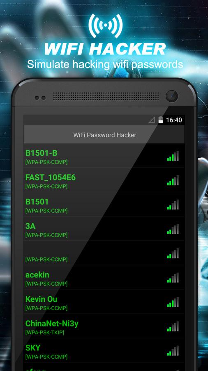Tap the signal icon in SKY row
Image resolution: width=208 pixels, height=371 pixels.
click(173, 351)
